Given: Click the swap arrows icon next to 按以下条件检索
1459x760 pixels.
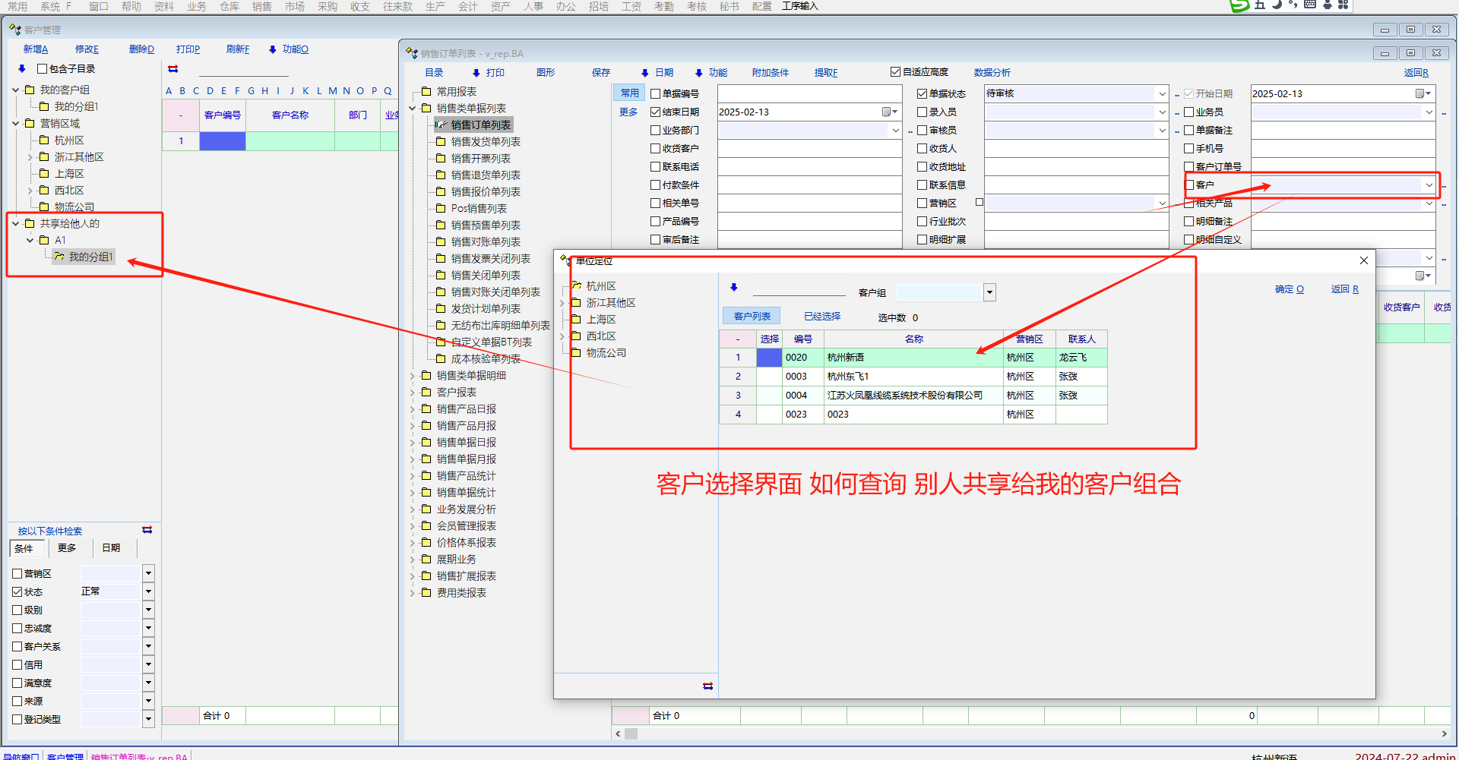Looking at the screenshot, I should 147,530.
